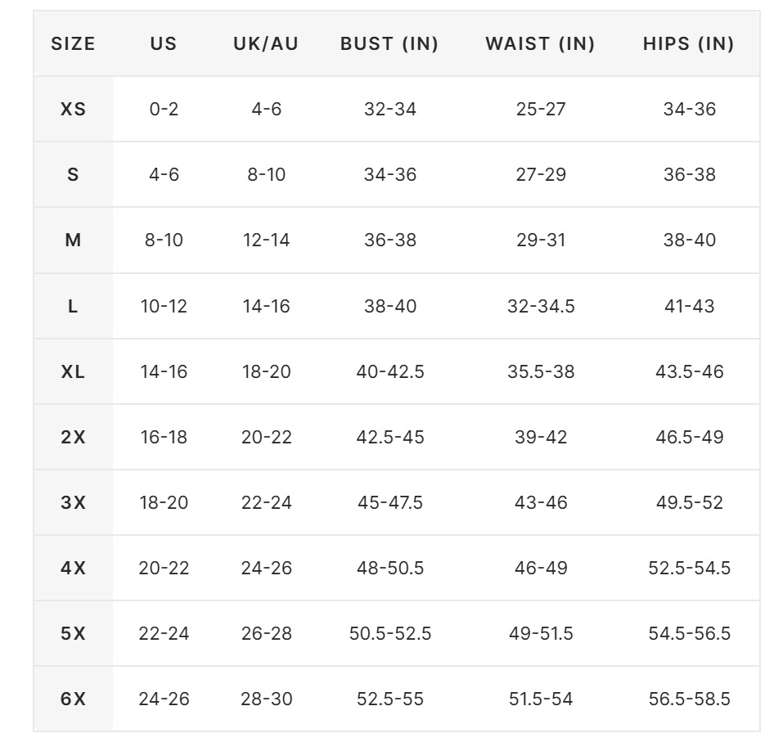Select the 28-30 UK/AU size cell
Screen dimensions: 783x742
click(267, 699)
